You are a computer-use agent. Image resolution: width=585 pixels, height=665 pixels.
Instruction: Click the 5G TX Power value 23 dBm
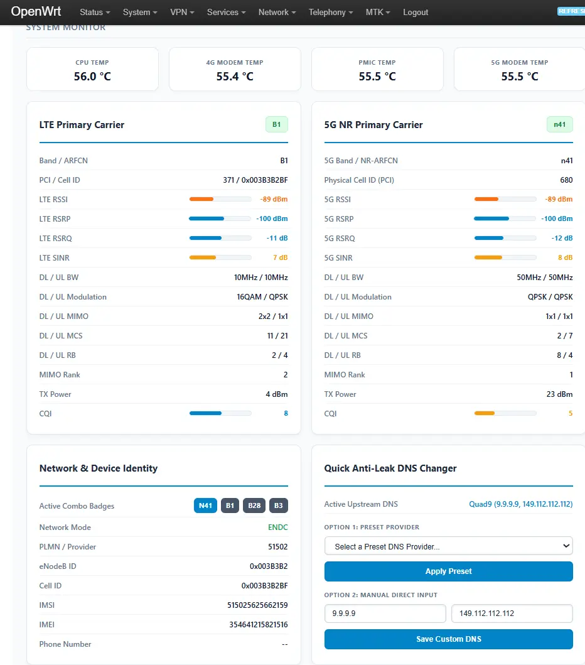559,394
